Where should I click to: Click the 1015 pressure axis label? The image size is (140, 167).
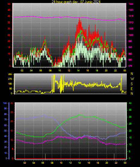131,16
